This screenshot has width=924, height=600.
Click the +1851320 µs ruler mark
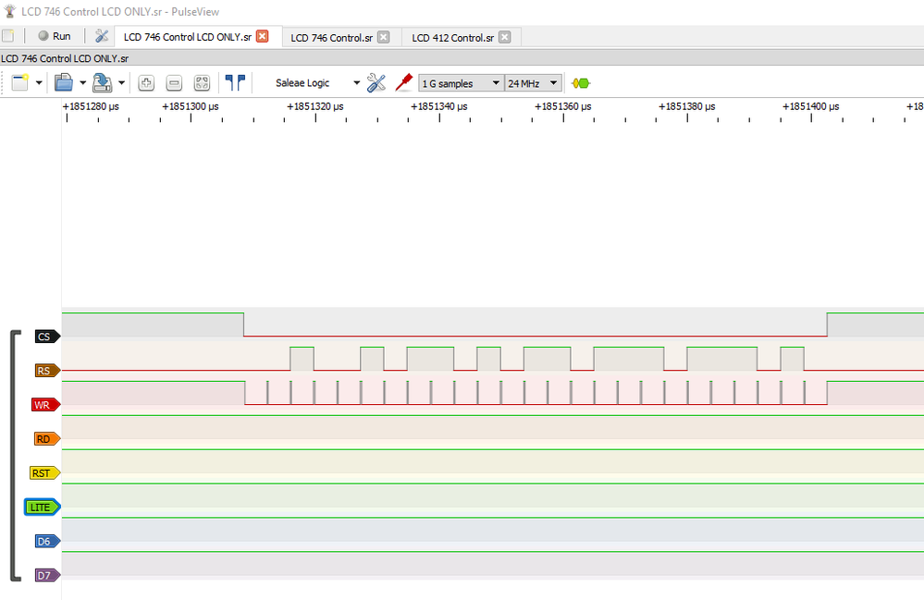tap(314, 106)
